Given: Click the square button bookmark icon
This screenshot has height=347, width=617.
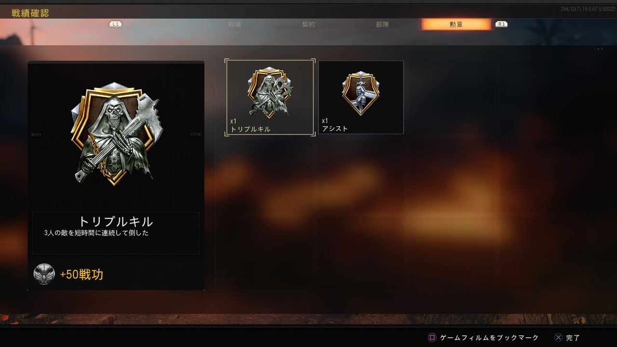Looking at the screenshot, I should (x=432, y=337).
